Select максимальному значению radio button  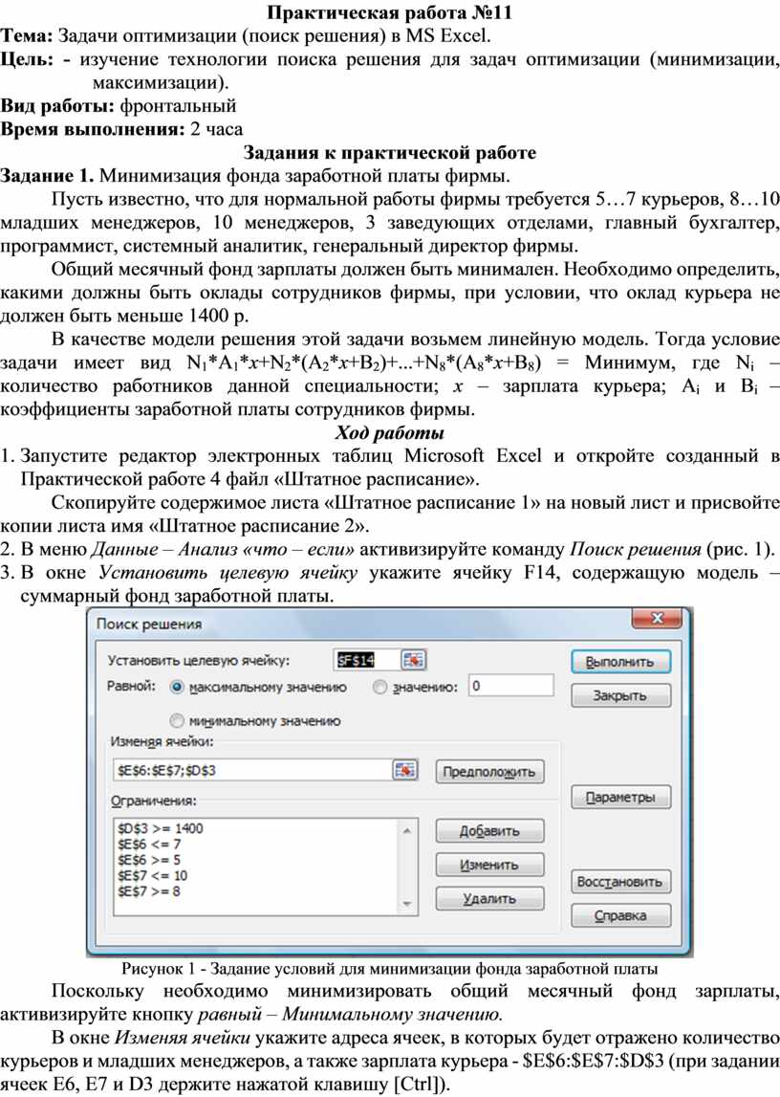(177, 687)
